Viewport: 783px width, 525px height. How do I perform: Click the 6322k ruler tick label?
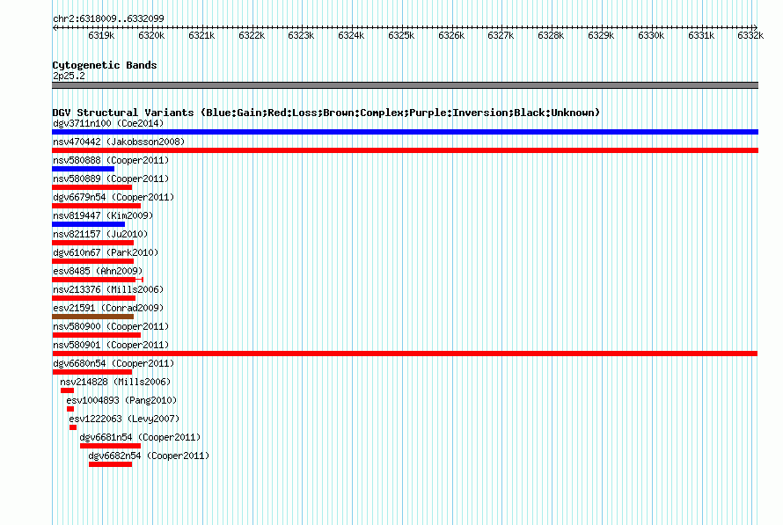(252, 35)
